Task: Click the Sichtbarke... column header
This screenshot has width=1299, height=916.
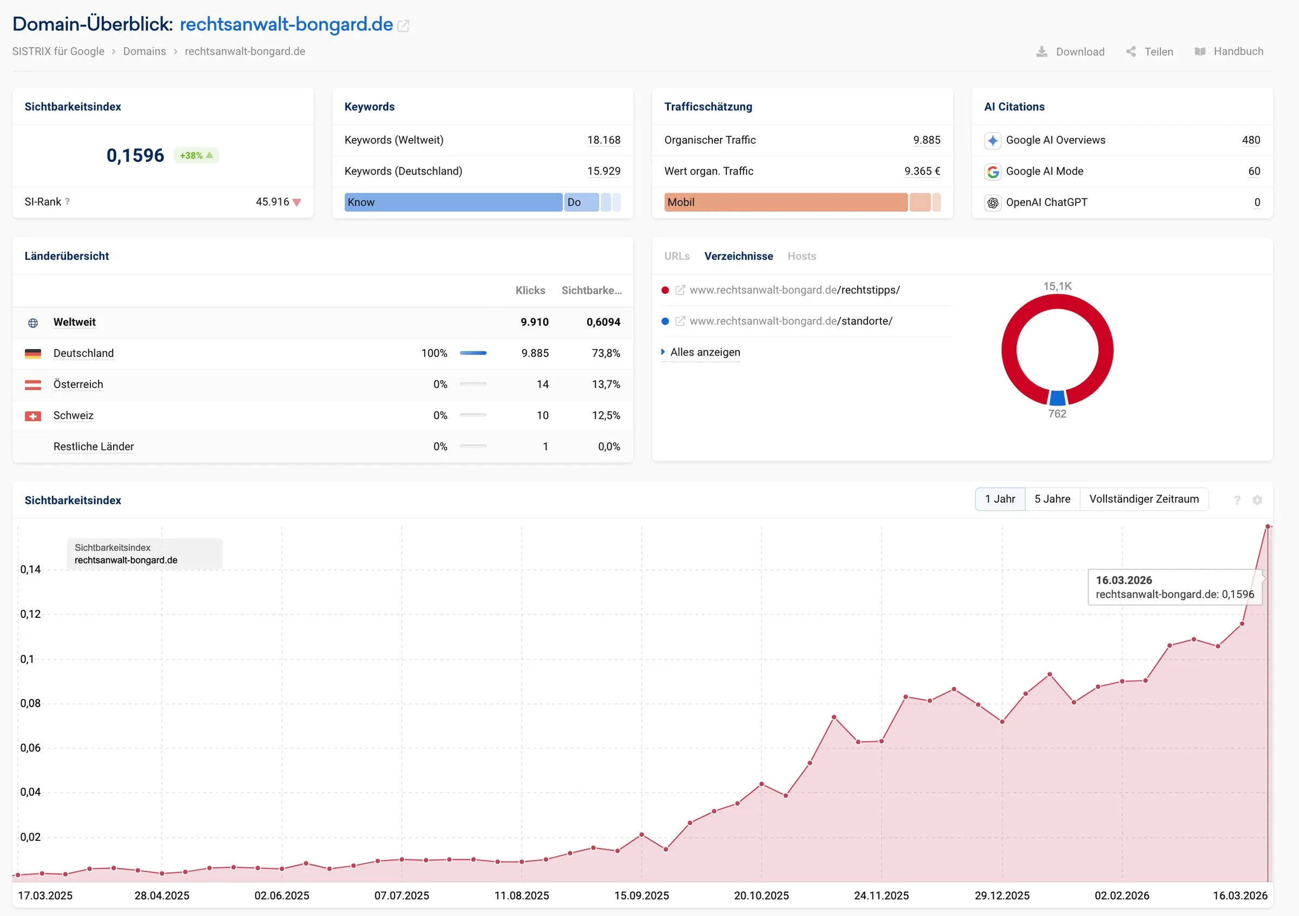Action: pyautogui.click(x=591, y=291)
